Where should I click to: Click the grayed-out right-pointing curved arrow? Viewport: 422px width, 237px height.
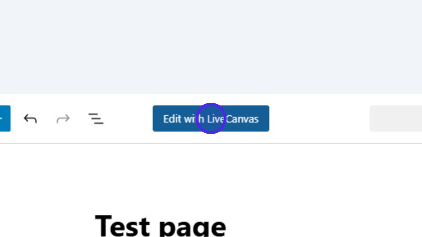[x=63, y=119]
